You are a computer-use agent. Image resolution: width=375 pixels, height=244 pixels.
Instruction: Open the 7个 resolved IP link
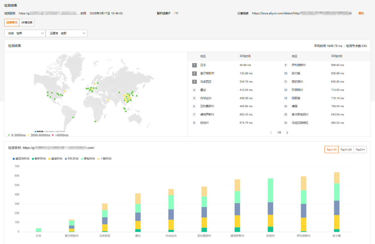tap(176, 13)
